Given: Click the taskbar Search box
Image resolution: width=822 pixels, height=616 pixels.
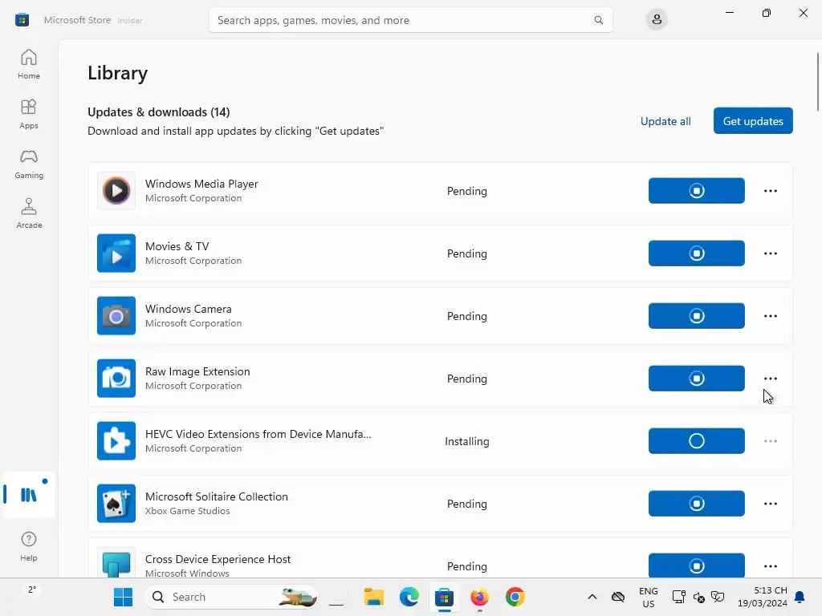Looking at the screenshot, I should point(231,597).
